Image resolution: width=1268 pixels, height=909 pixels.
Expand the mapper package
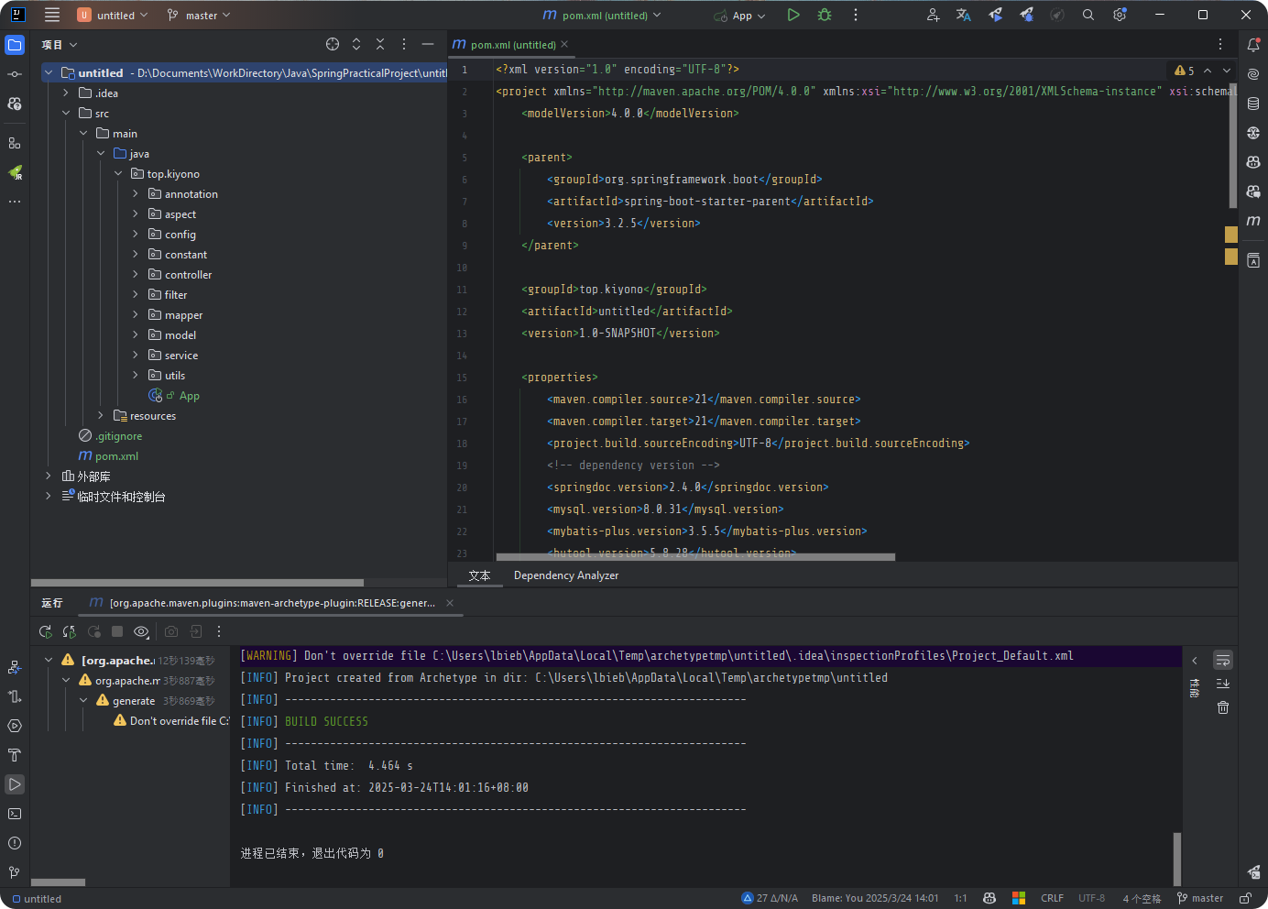pos(136,314)
